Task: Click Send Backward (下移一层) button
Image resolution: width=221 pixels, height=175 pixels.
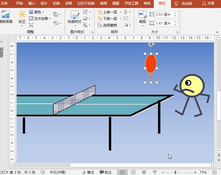Action: click(108, 19)
